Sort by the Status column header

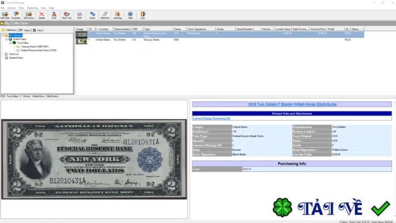[357, 29]
